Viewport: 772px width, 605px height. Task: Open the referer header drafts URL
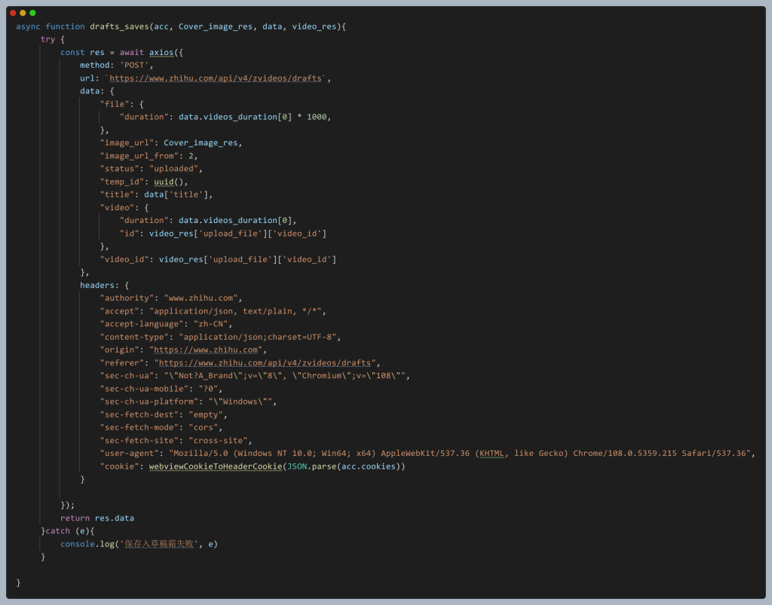[265, 363]
